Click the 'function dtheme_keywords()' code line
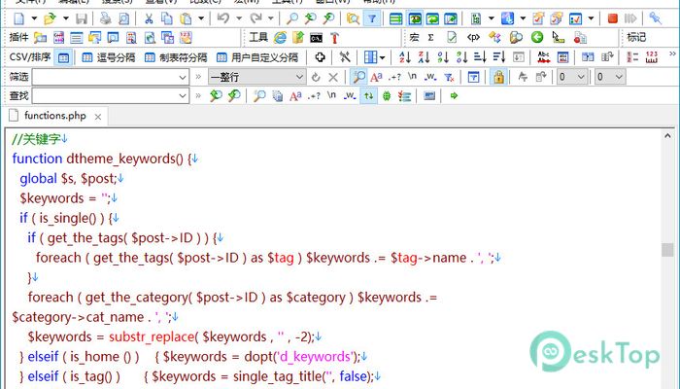 105,159
